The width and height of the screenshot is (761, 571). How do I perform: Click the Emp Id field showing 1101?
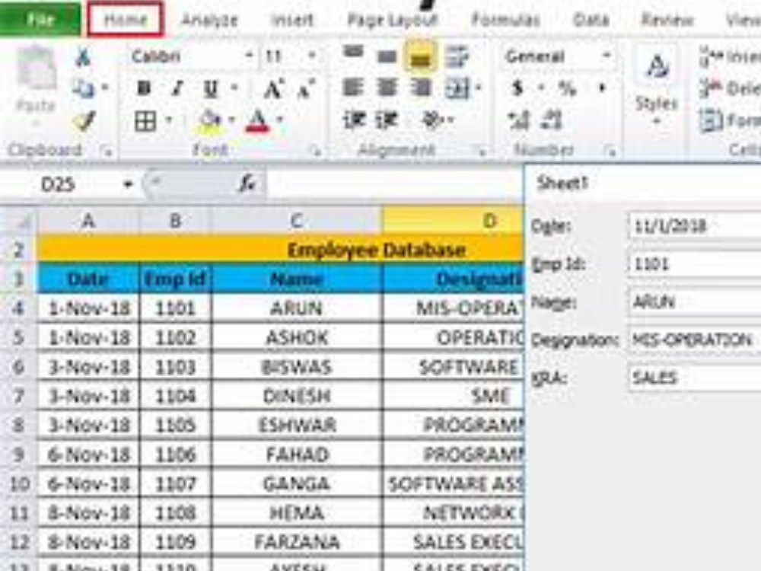click(695, 264)
